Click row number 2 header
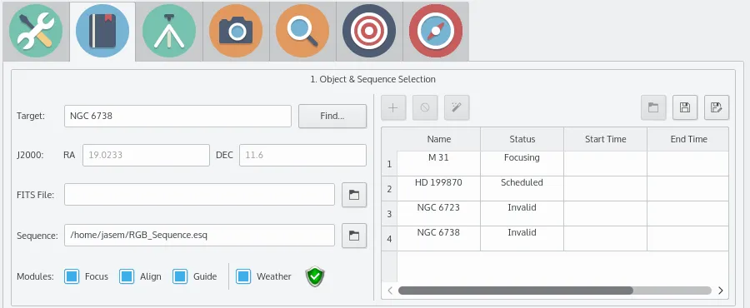The height and width of the screenshot is (308, 750). [x=389, y=189]
